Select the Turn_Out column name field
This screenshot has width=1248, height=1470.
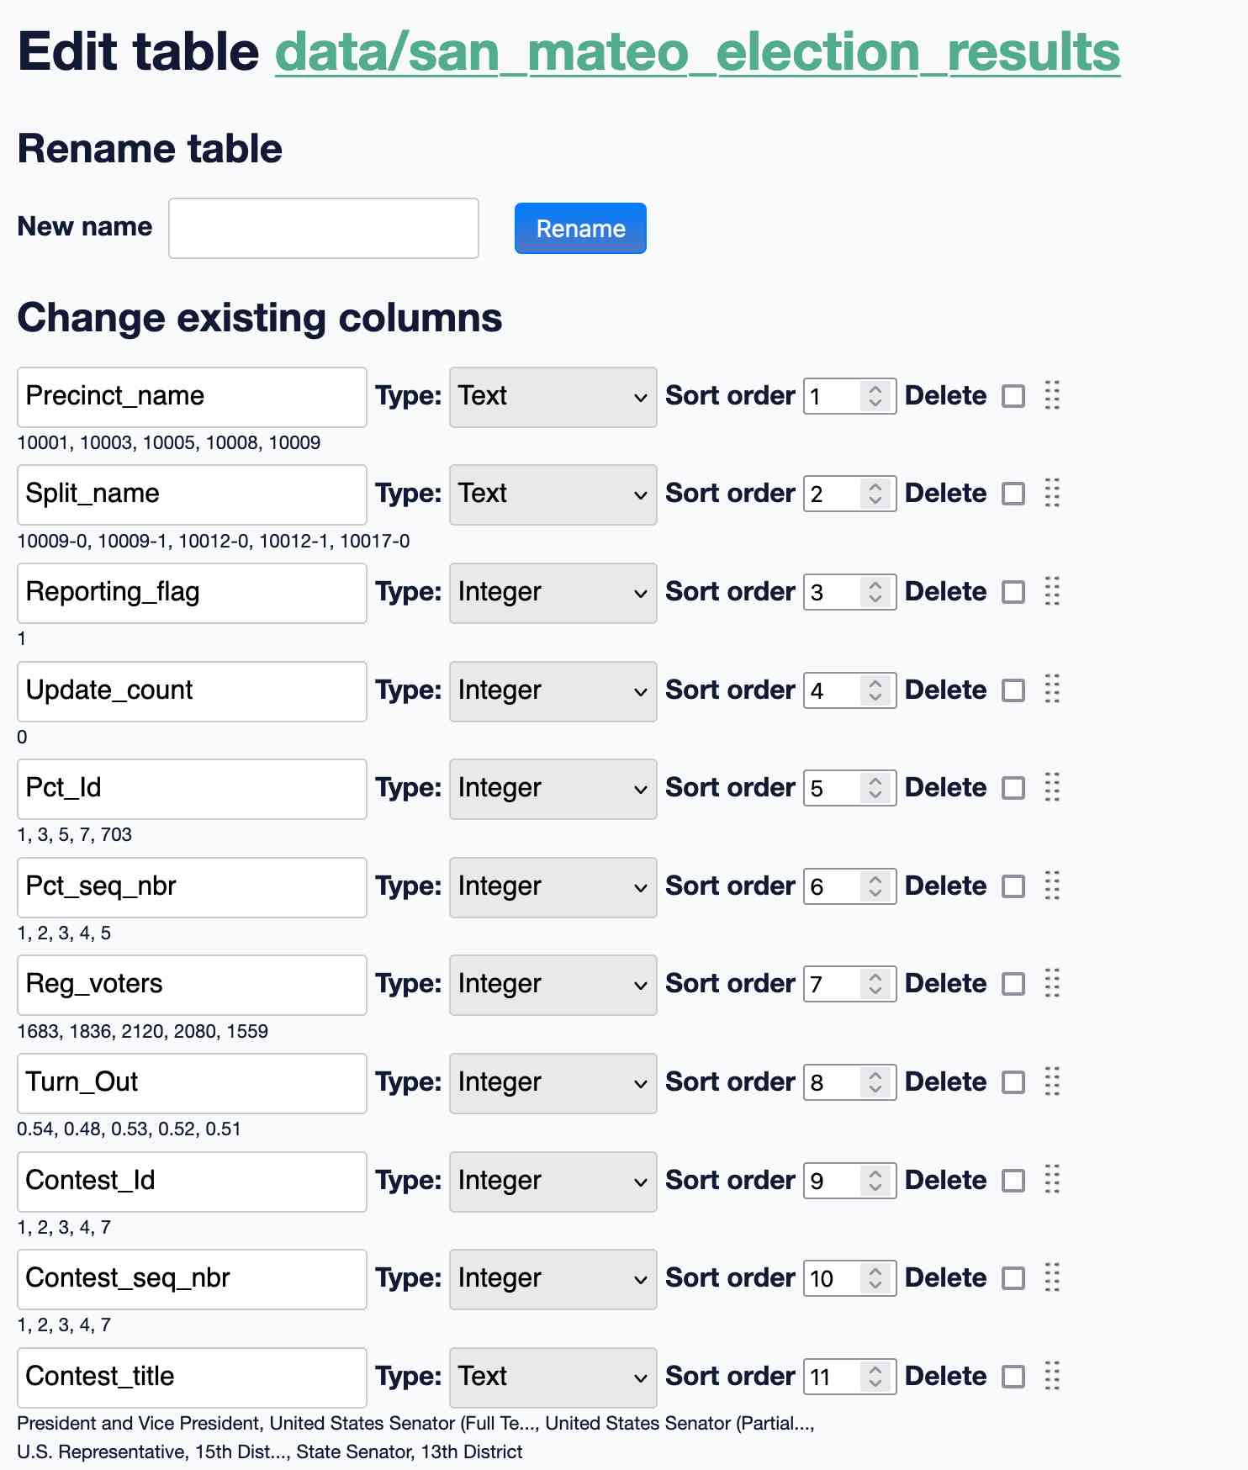[x=192, y=1083]
